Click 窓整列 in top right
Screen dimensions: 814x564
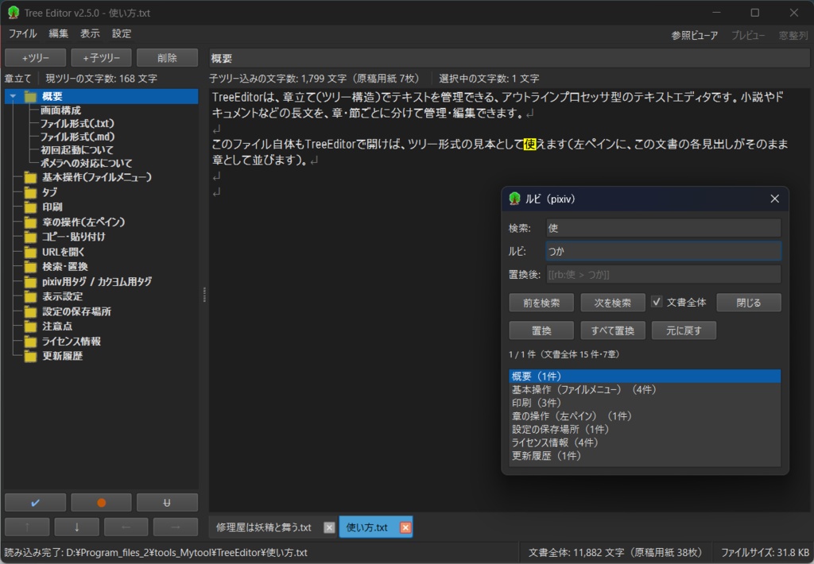(x=793, y=35)
